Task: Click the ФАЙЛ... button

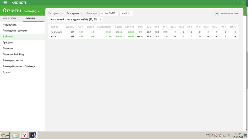Action: (126, 13)
